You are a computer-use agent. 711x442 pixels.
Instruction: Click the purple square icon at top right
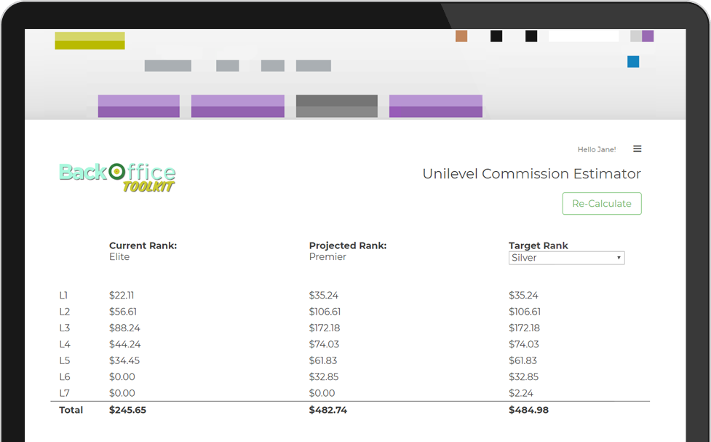pyautogui.click(x=648, y=36)
